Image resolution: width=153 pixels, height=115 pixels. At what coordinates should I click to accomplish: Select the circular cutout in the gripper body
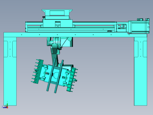[x=56, y=75]
